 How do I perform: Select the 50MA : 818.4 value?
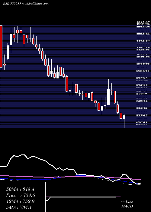(20, 189)
